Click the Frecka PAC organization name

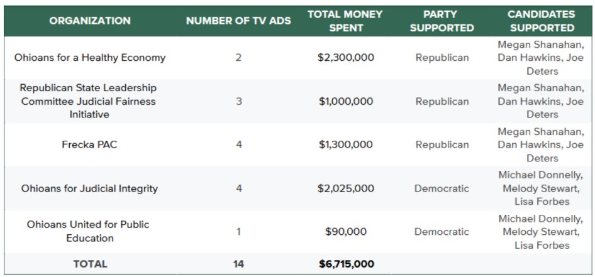pyautogui.click(x=90, y=145)
